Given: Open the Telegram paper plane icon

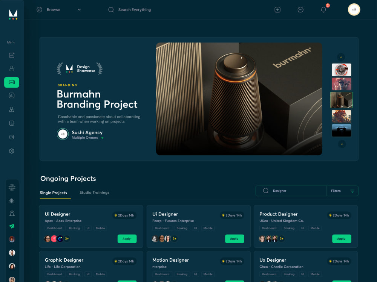Looking at the screenshot, I should click(12, 226).
